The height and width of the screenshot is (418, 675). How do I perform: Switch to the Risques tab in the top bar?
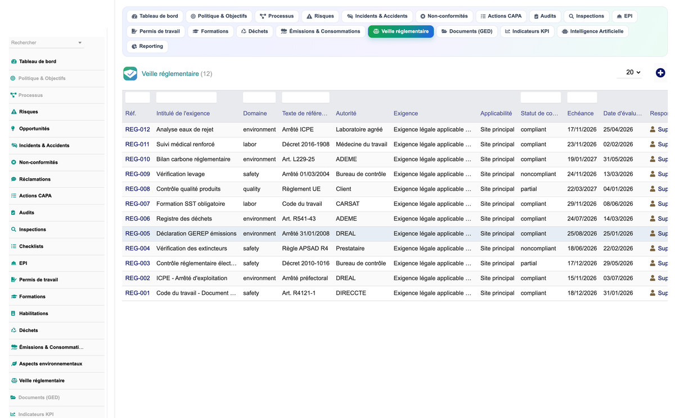click(320, 16)
